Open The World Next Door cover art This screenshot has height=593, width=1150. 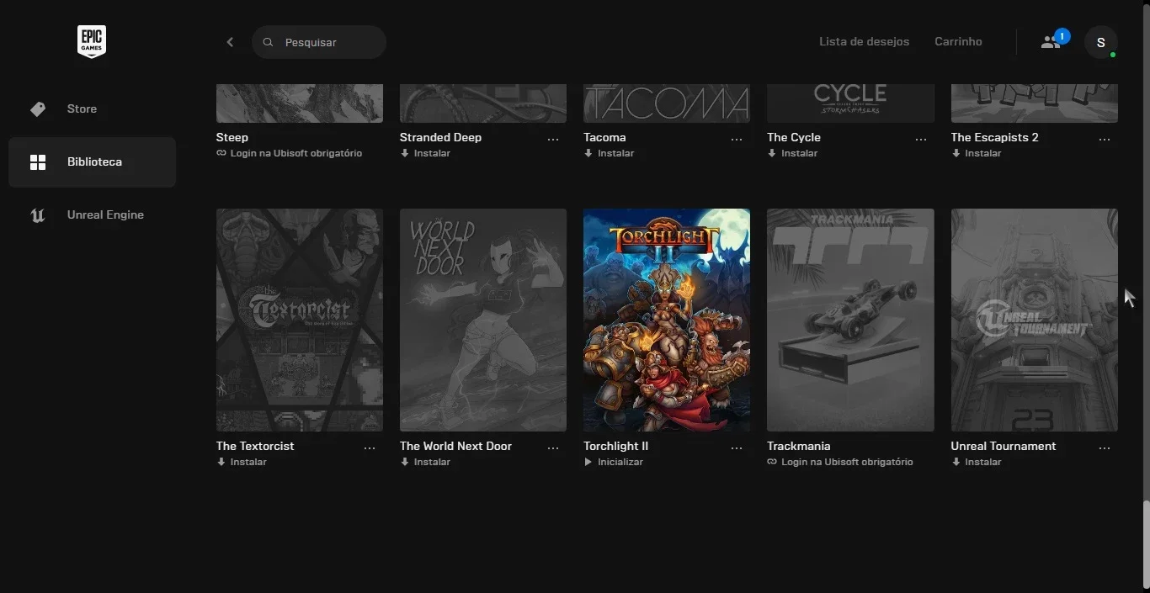(x=483, y=320)
